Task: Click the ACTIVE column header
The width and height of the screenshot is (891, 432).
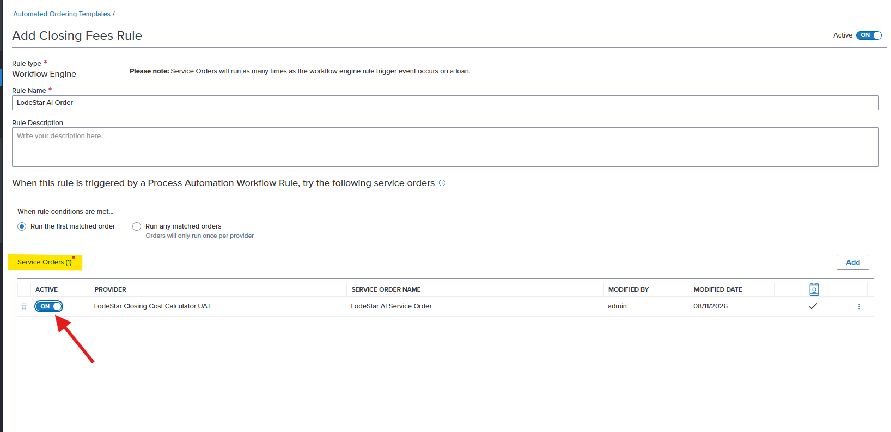Action: coord(46,289)
